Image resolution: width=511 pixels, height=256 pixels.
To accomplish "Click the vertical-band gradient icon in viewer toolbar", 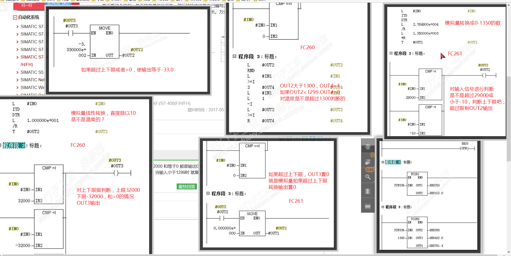I will (x=368, y=191).
